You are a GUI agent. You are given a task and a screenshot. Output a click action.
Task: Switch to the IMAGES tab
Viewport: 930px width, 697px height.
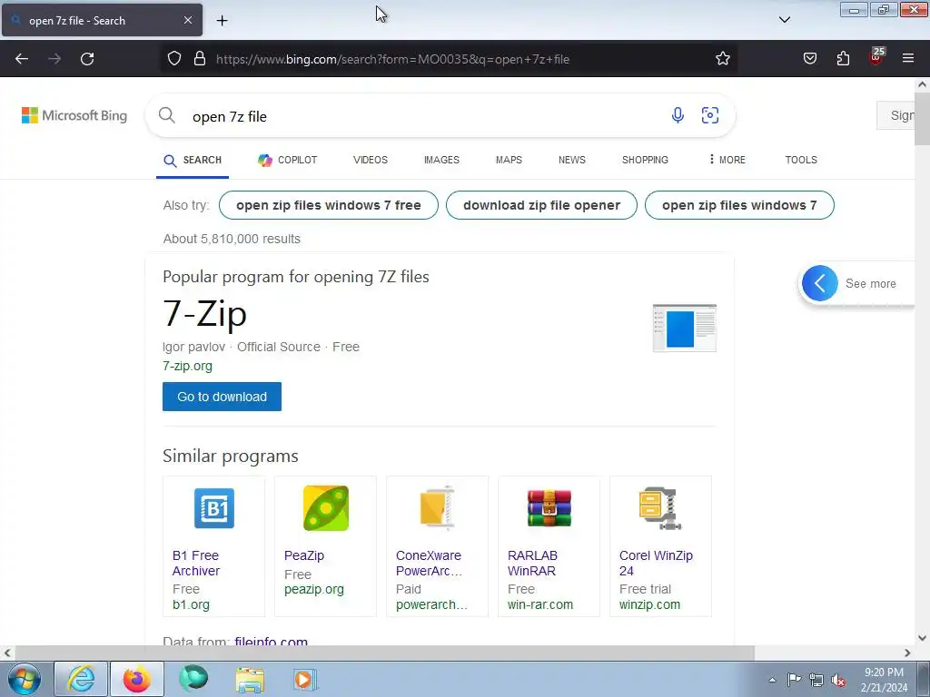(441, 160)
